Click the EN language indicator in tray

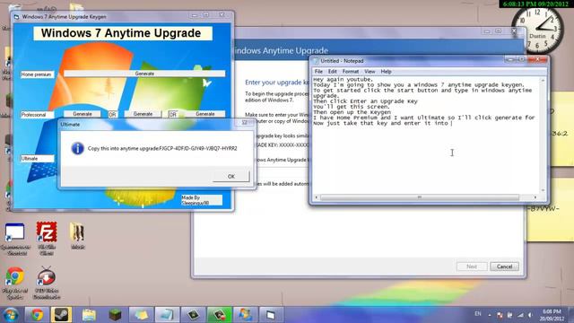478,314
